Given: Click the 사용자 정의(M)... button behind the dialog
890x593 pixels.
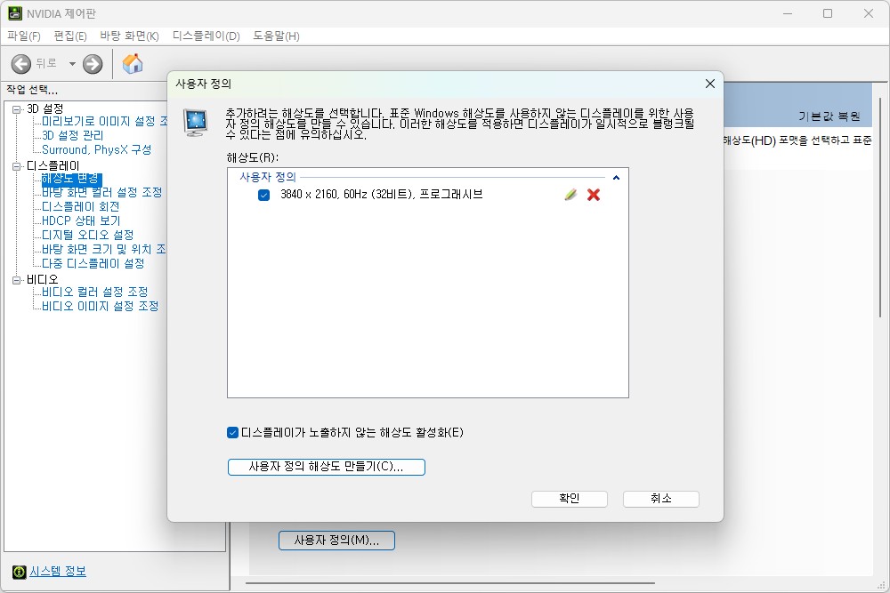Looking at the screenshot, I should click(336, 541).
